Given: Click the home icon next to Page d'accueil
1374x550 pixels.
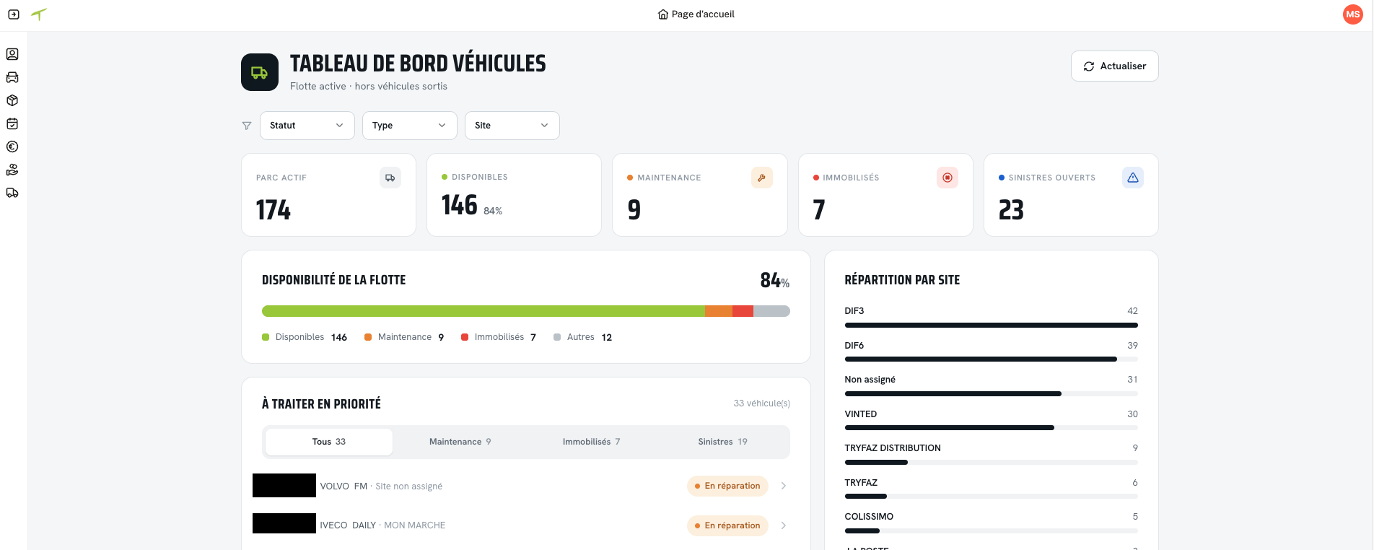Looking at the screenshot, I should (x=663, y=14).
